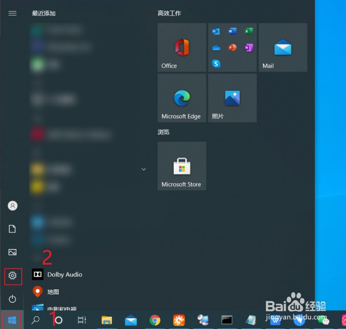Expand the app list chevron arrow
The height and width of the screenshot is (329, 346).
pos(143,169)
